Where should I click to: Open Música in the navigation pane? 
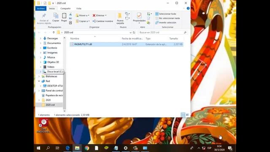(x=51, y=57)
